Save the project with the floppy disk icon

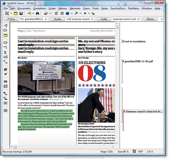point(21,13)
